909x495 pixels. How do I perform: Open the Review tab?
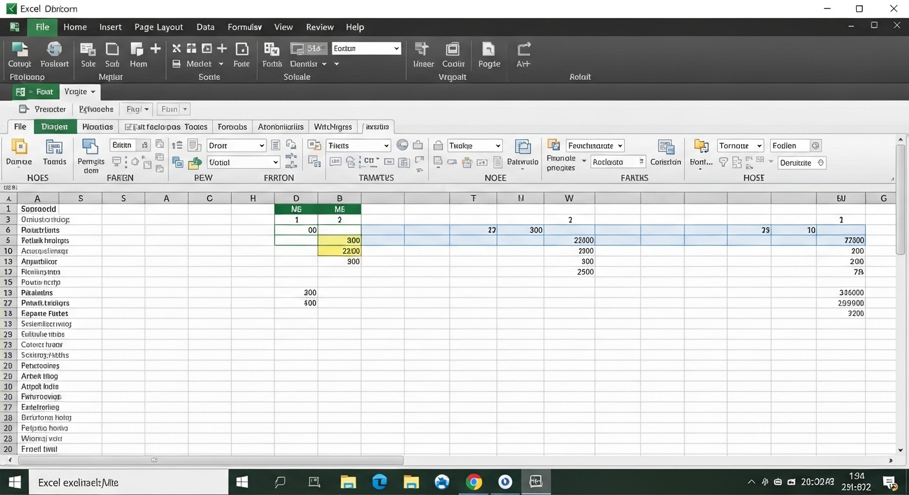[x=320, y=27]
